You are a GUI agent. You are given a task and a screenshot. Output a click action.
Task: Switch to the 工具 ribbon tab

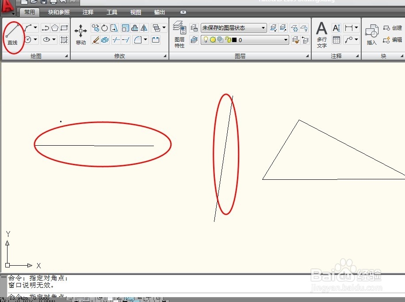tap(112, 12)
